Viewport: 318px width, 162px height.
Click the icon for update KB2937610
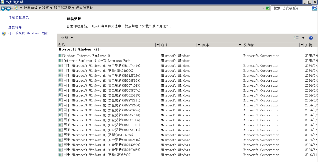point(60,115)
